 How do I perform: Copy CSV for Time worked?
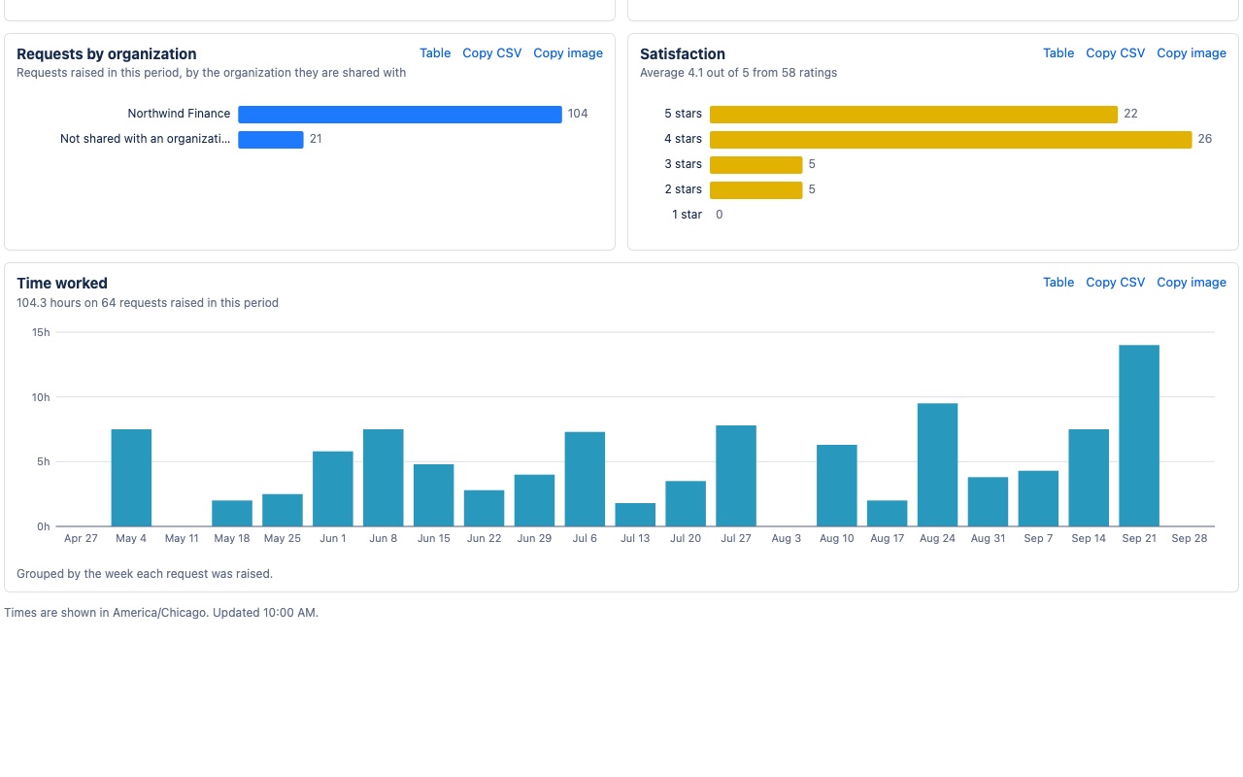click(1116, 283)
